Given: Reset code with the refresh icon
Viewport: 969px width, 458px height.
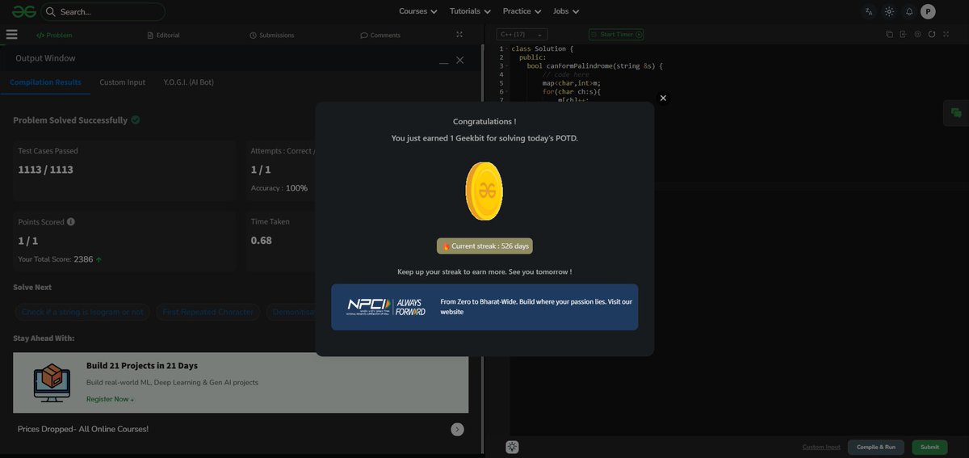Looking at the screenshot, I should pyautogui.click(x=932, y=35).
